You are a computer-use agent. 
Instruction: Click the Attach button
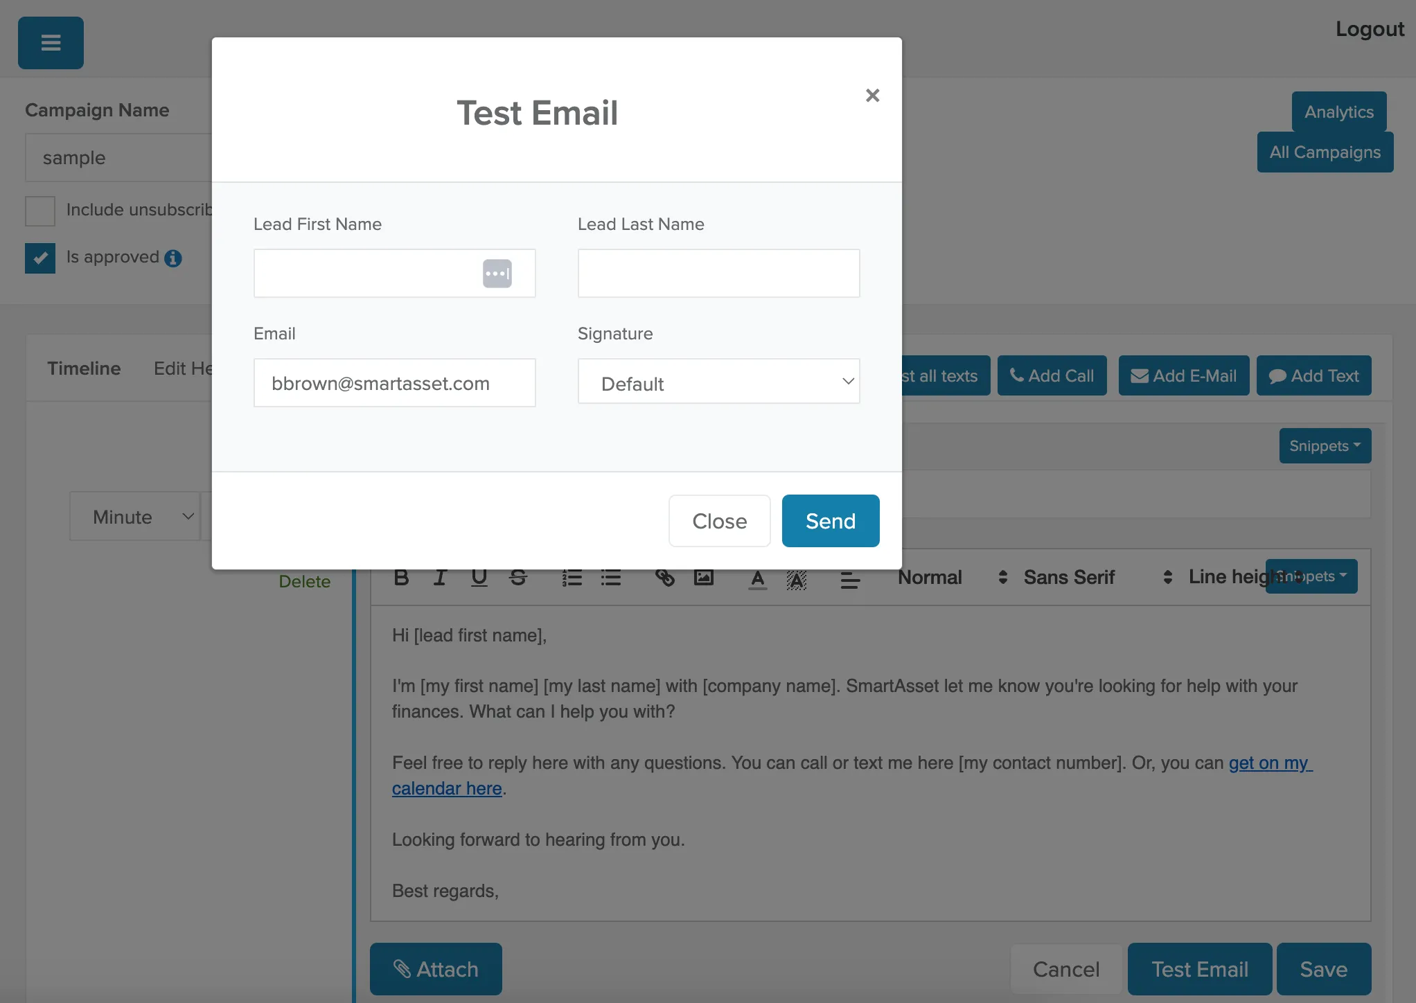(436, 969)
